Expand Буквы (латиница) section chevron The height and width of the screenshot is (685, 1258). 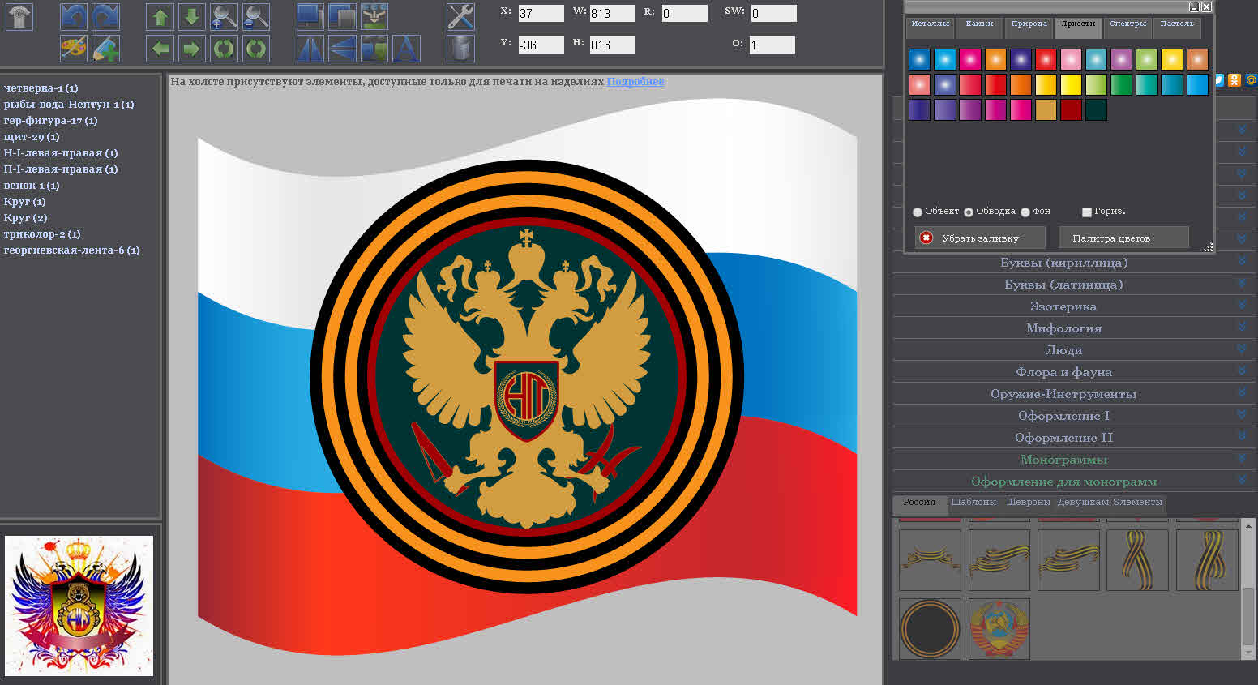(x=1241, y=283)
